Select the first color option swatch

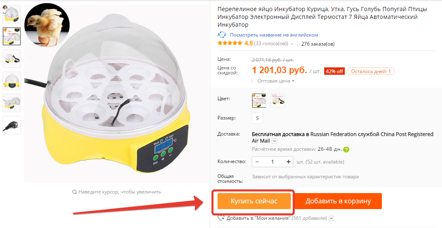pos(259,100)
